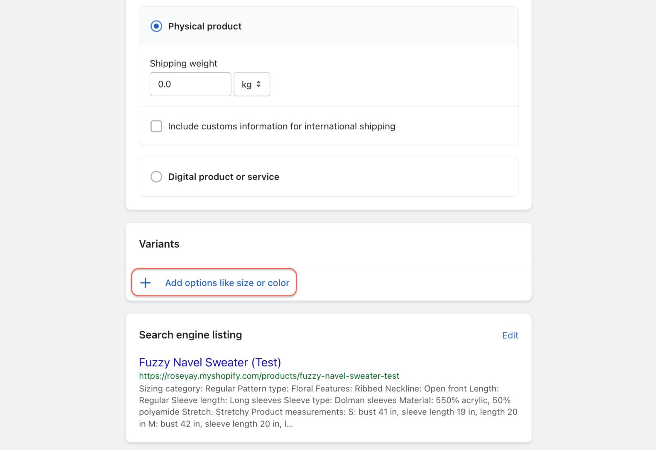656x450 pixels.
Task: Click the roseyay.myshopify.com product URL
Action: pyautogui.click(x=269, y=376)
